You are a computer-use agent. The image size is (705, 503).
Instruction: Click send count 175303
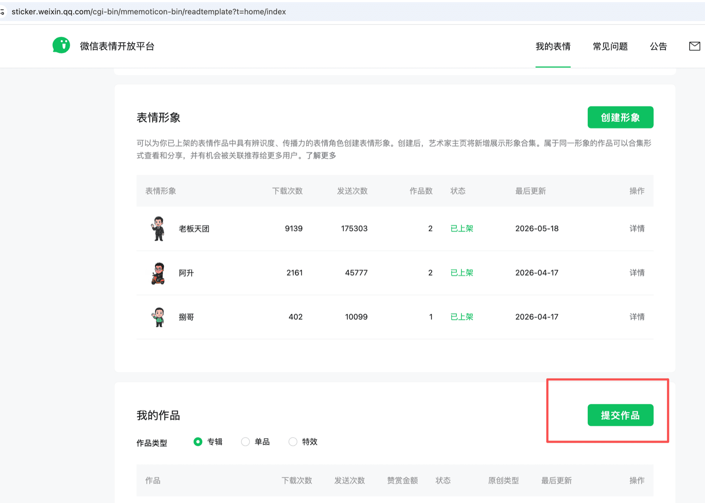click(354, 228)
